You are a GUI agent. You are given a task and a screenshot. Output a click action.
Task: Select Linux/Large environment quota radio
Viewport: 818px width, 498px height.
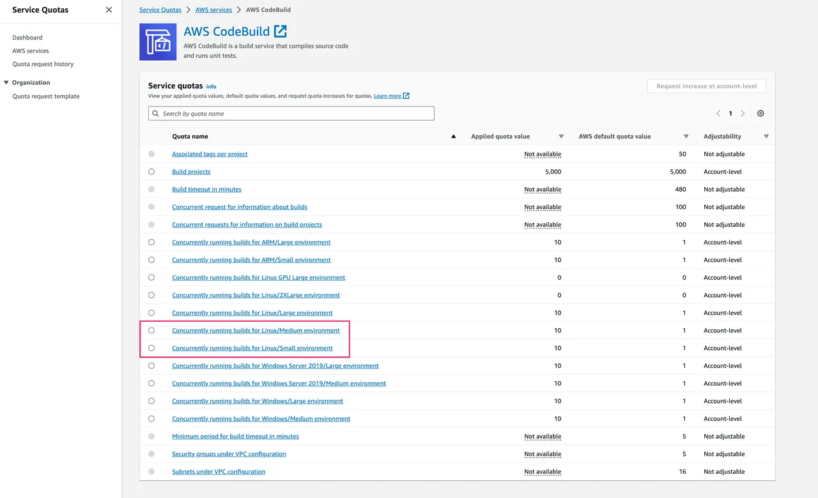click(x=151, y=313)
